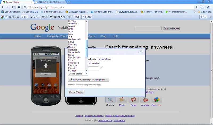Bookmark page with star icon

pyautogui.click(x=25, y=7)
